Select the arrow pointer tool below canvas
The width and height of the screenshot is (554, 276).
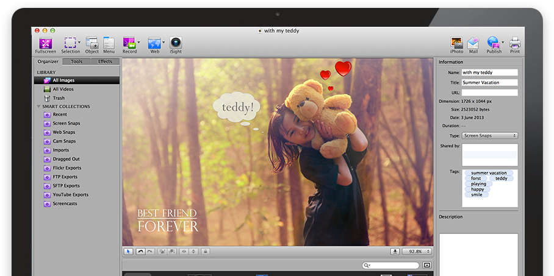point(128,252)
